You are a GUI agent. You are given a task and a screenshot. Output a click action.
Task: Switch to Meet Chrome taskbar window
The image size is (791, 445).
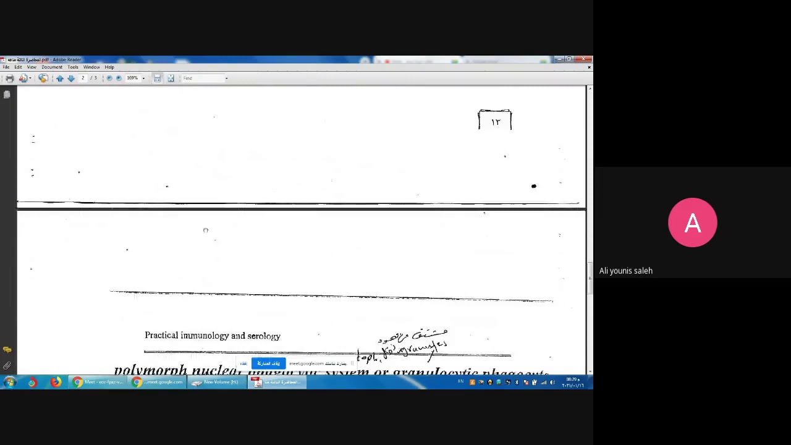(x=99, y=383)
